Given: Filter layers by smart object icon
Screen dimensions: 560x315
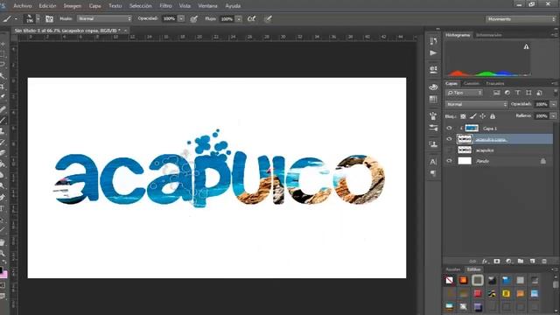Looking at the screenshot, I should pos(539,93).
